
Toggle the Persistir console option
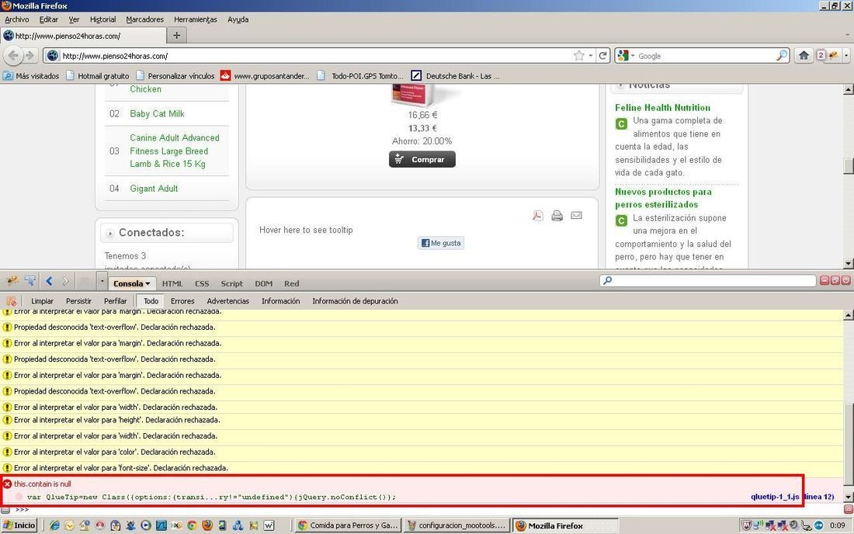[78, 301]
